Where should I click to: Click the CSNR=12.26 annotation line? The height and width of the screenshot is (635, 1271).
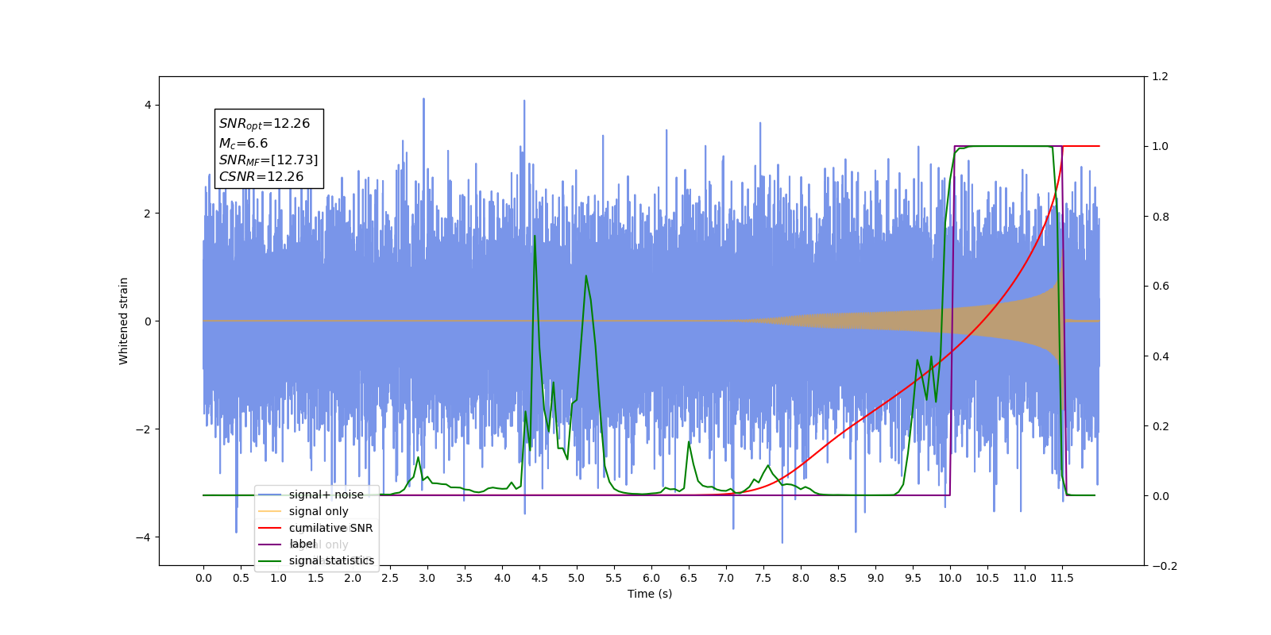pos(261,177)
